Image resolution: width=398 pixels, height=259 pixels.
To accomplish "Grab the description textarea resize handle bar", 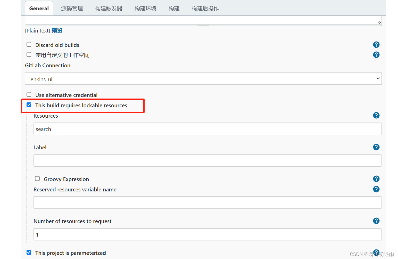I will pyautogui.click(x=203, y=25).
